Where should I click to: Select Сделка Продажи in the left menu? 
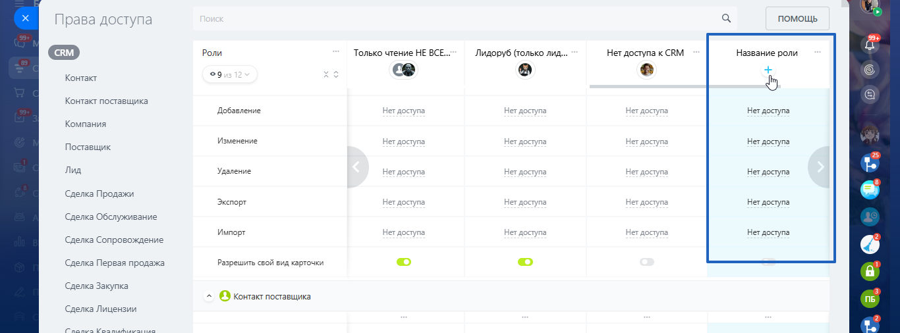pyautogui.click(x=99, y=193)
